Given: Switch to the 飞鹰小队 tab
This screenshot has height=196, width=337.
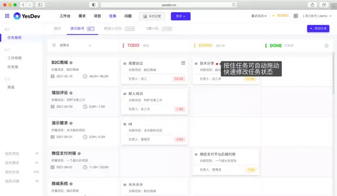Looking at the screenshot, I should click(x=158, y=28).
